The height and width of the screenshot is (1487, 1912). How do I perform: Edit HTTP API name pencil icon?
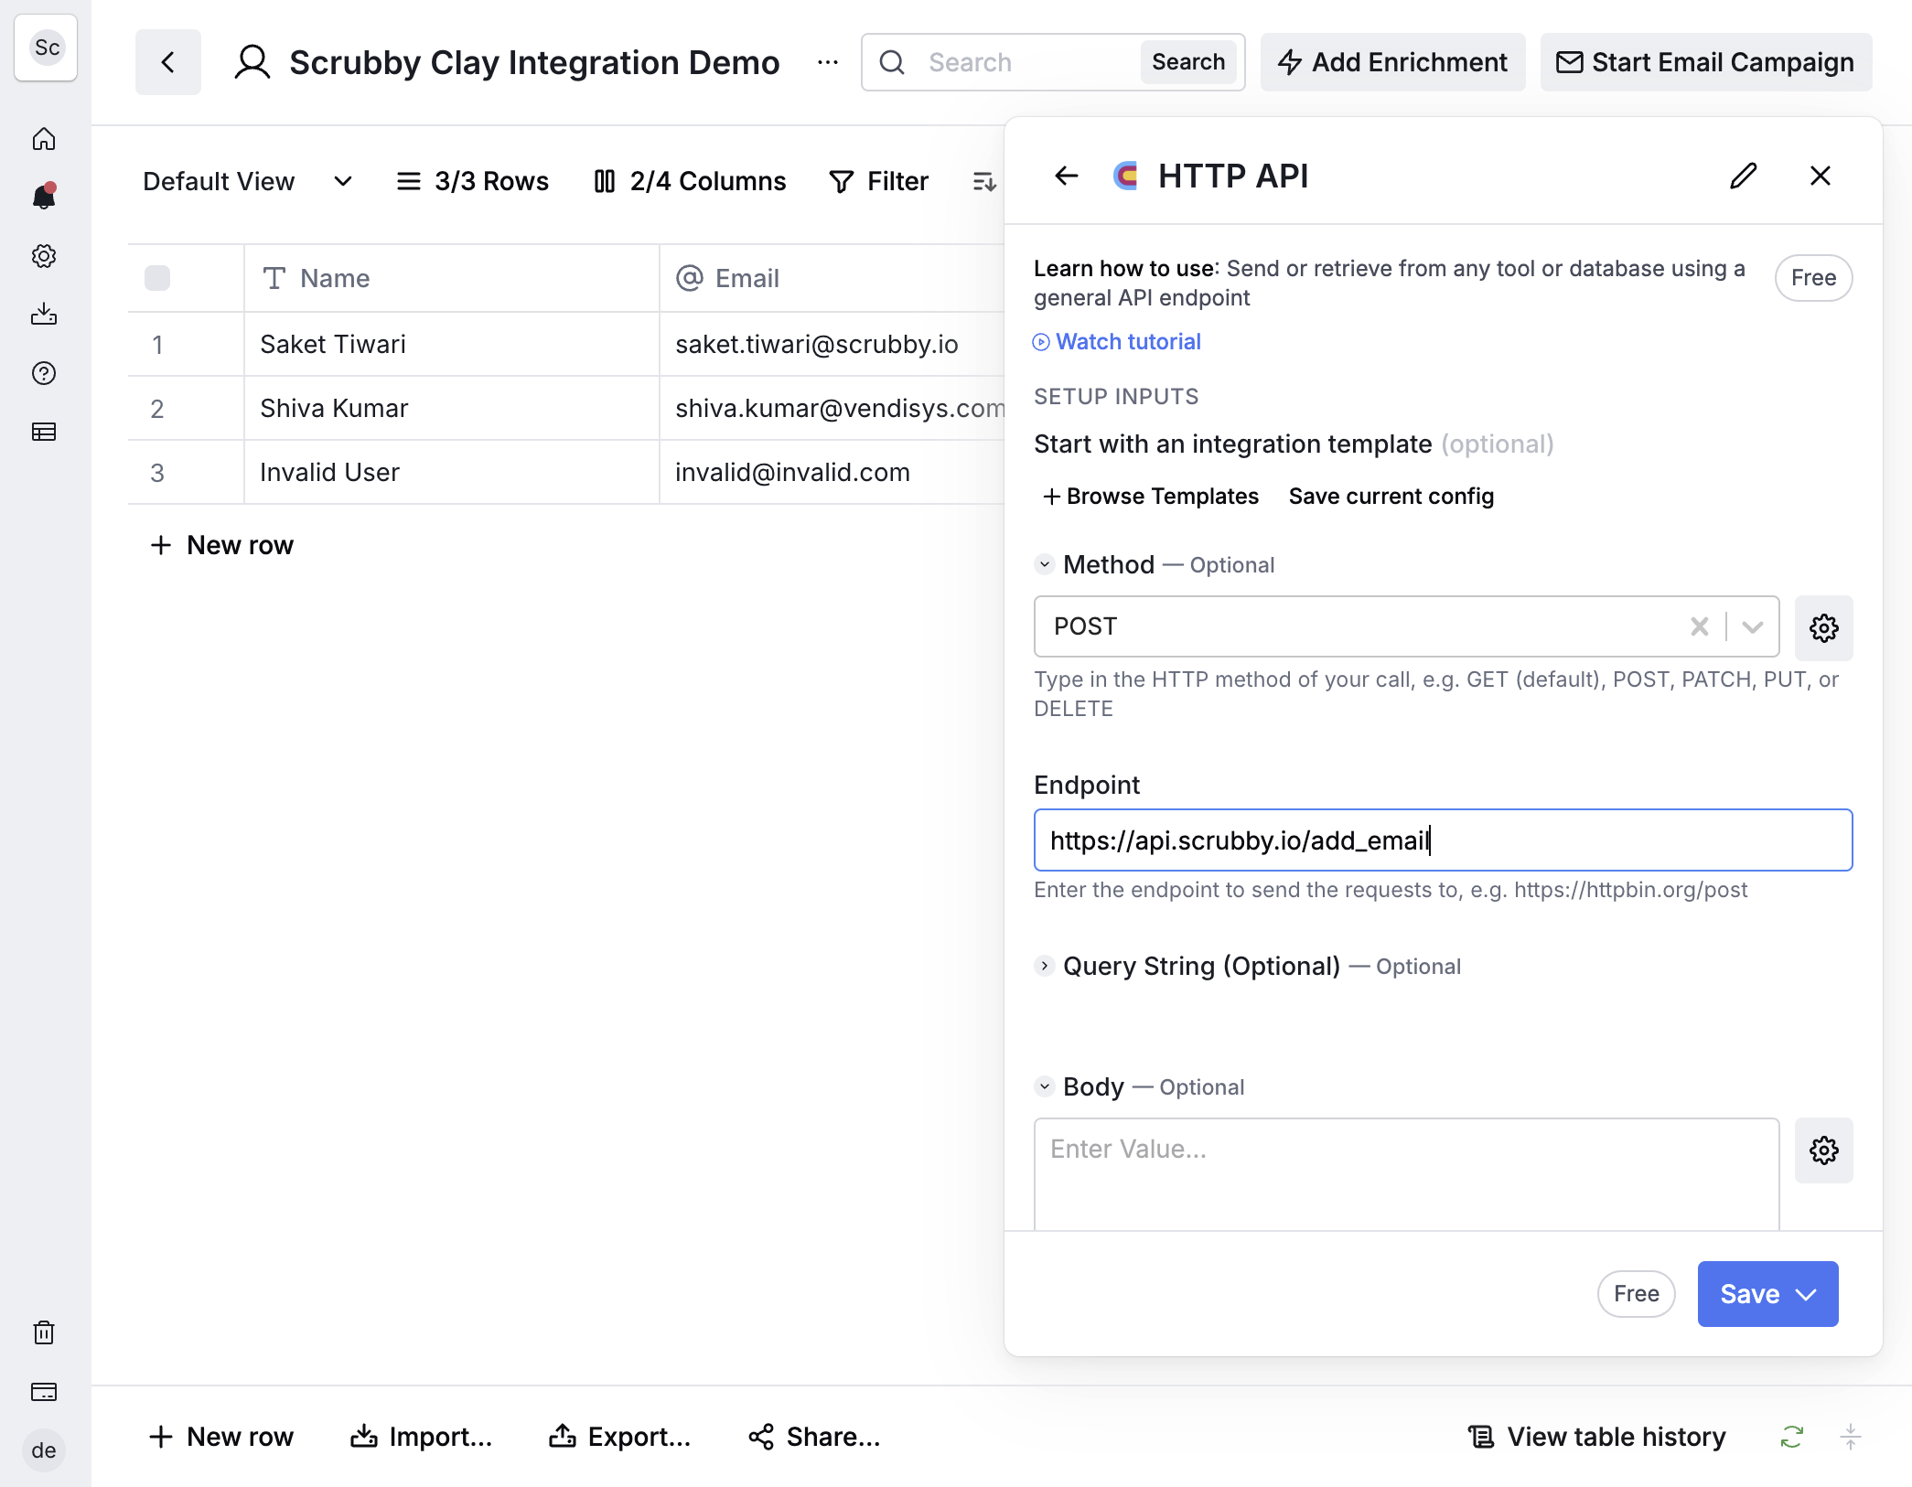click(x=1744, y=176)
